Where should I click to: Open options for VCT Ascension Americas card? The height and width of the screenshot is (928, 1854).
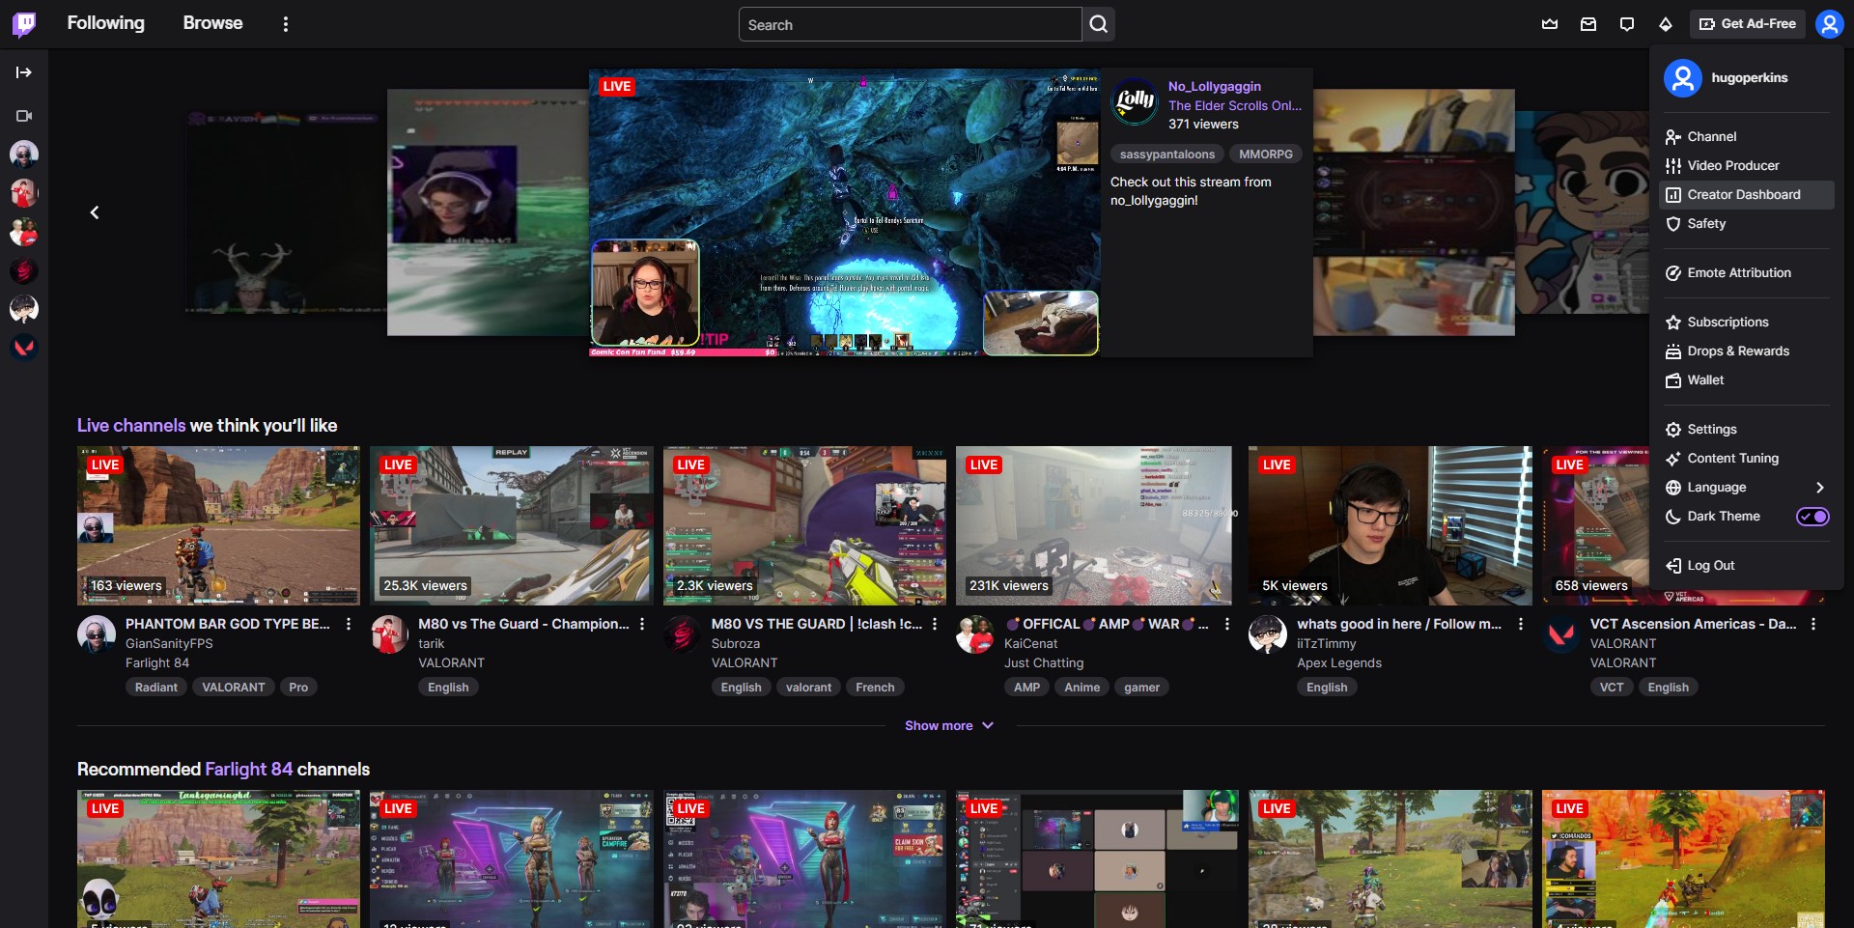coord(1813,625)
